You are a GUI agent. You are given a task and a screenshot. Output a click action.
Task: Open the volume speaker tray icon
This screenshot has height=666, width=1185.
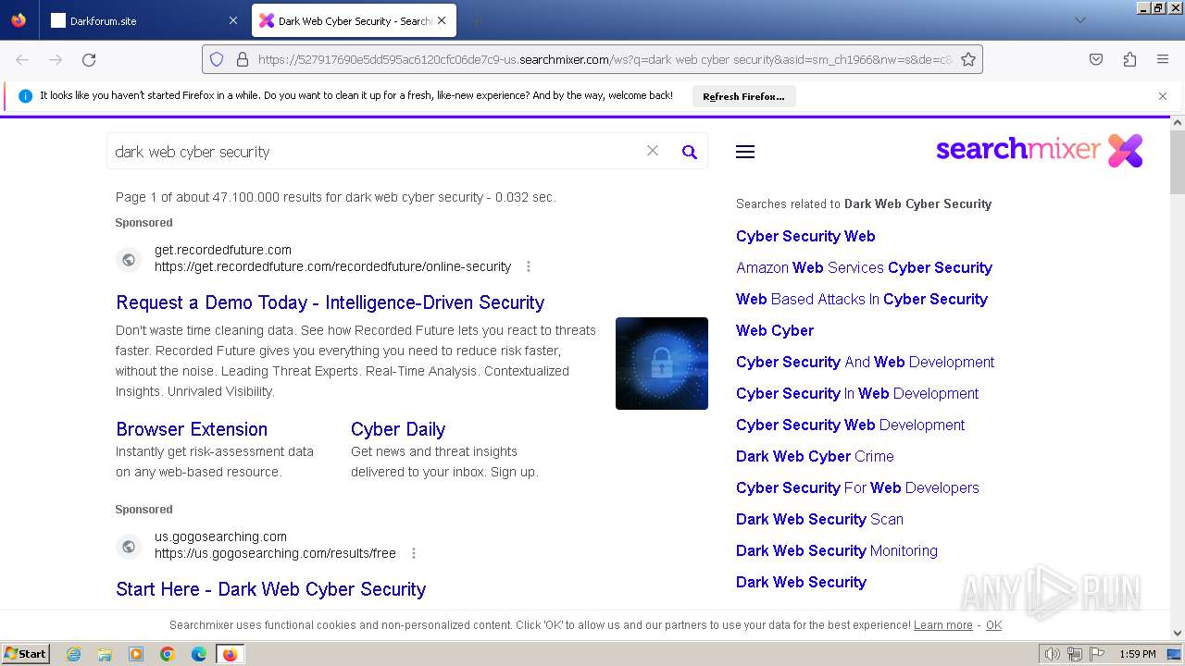pos(1052,654)
